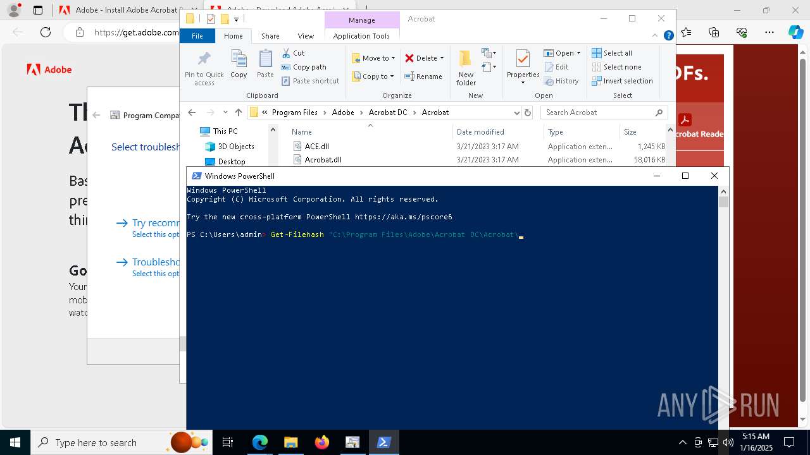Expand address bar history dropdown
This screenshot has width=810, height=455.
click(516, 112)
